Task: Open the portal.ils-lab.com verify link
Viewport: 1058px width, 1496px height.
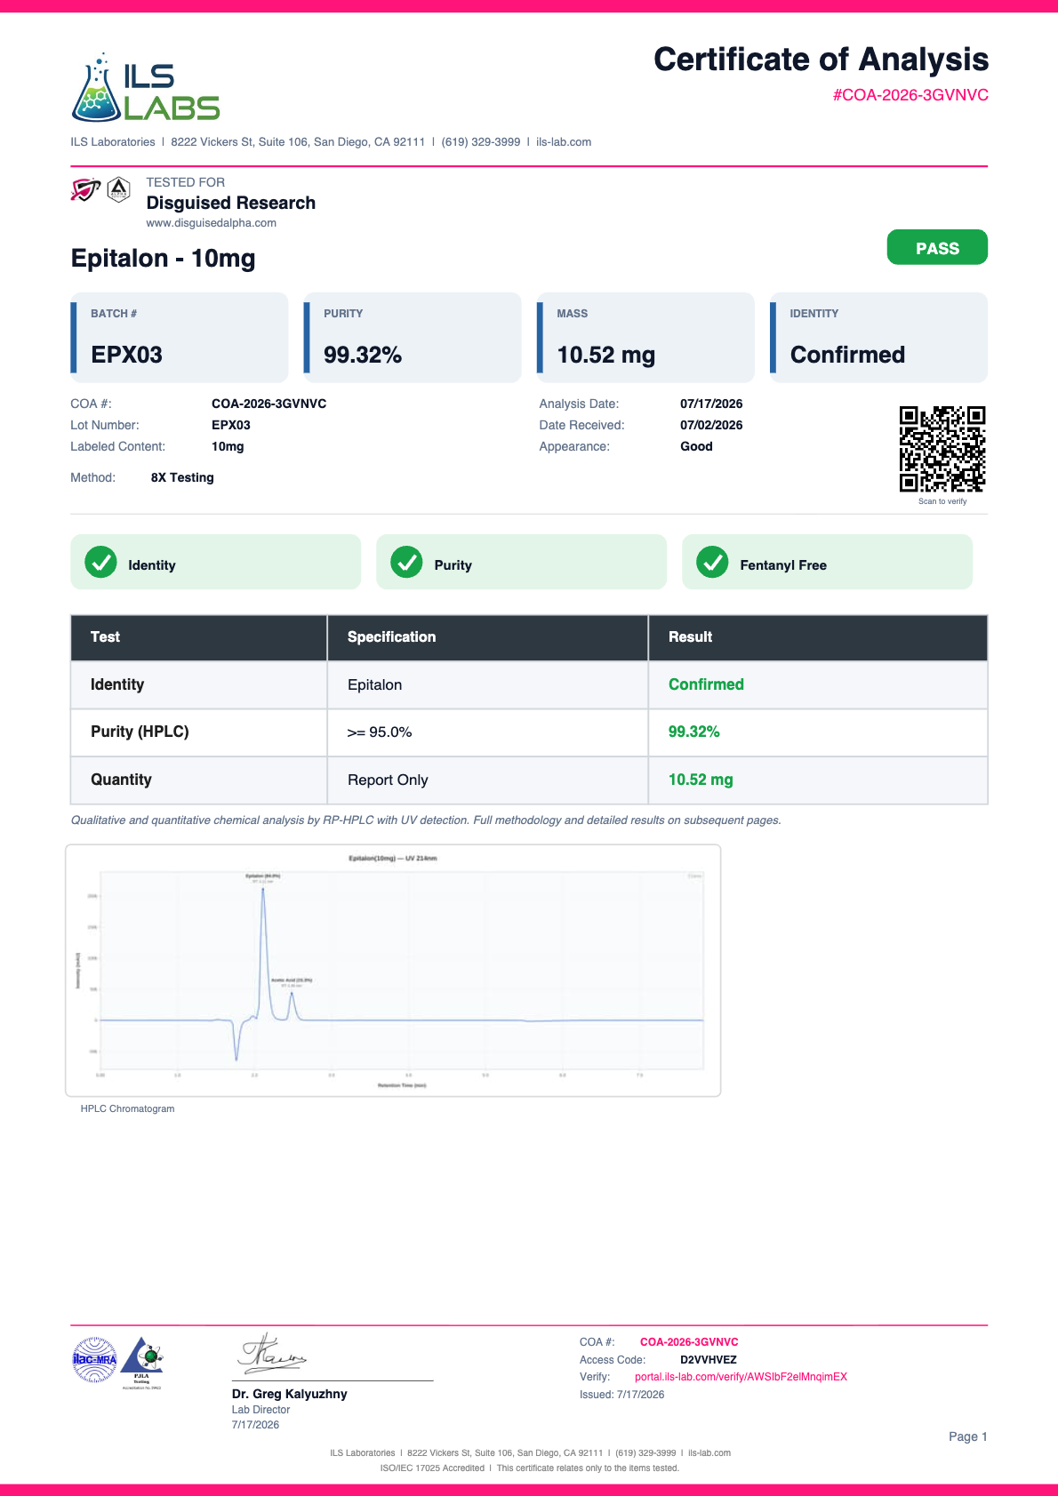Action: (741, 1377)
